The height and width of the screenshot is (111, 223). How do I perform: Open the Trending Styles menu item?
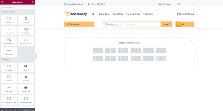133,14
